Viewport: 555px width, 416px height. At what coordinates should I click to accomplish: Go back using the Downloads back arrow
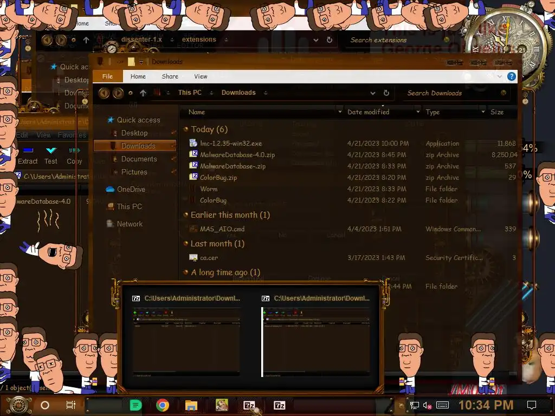click(104, 93)
